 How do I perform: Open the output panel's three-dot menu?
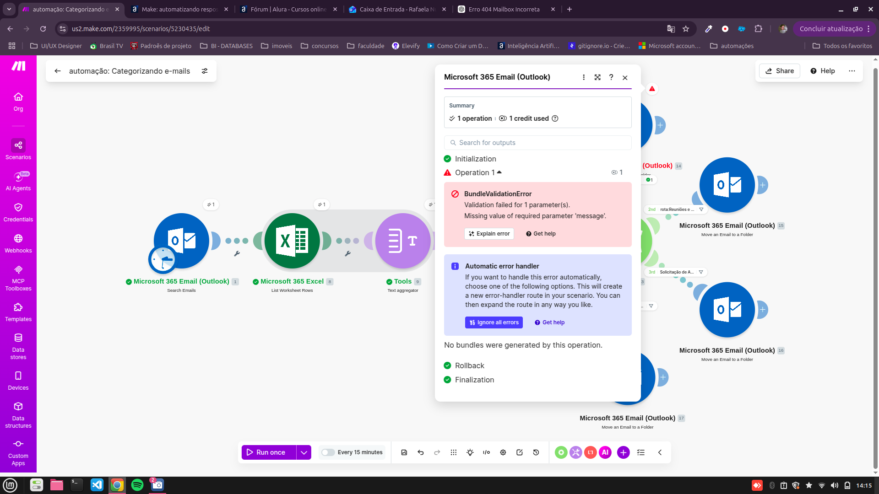(584, 77)
